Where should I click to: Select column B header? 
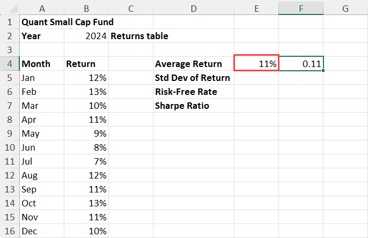click(86, 9)
